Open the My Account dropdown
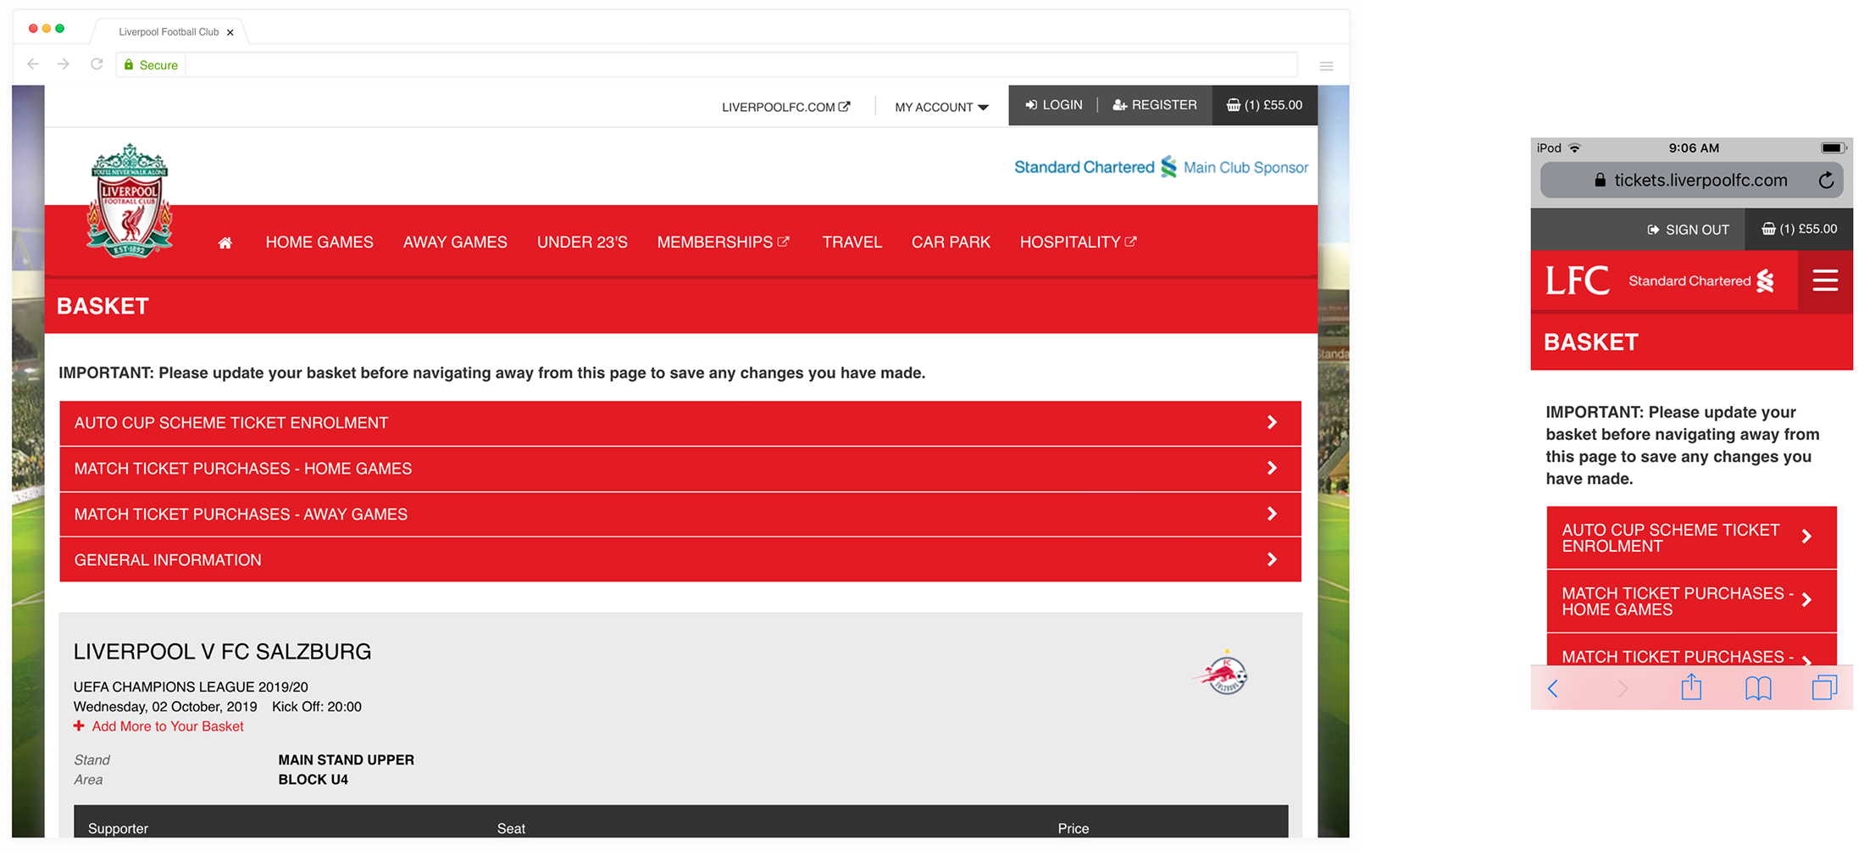The image size is (1864, 862). tap(941, 107)
